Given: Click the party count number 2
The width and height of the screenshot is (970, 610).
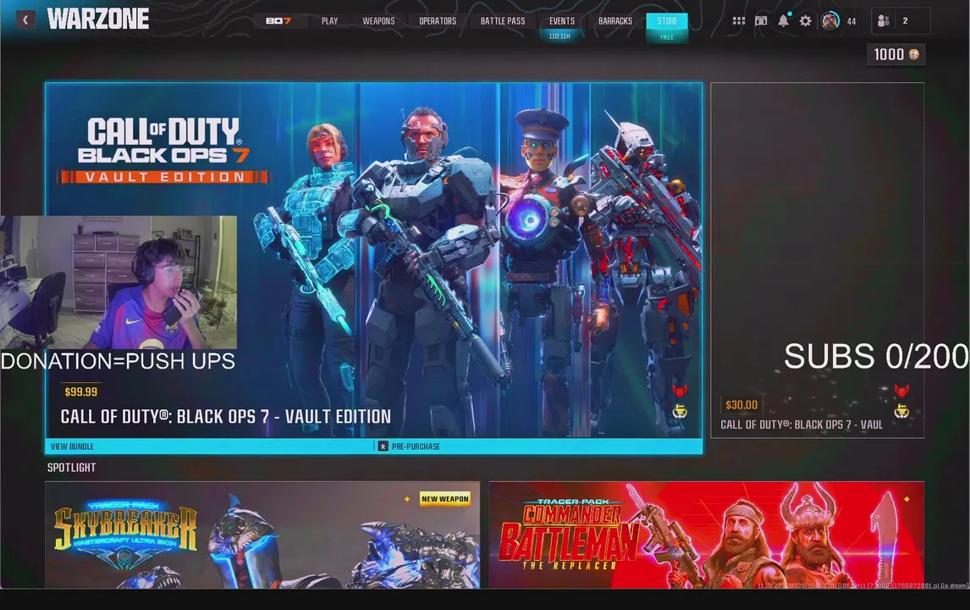Looking at the screenshot, I should [x=905, y=21].
